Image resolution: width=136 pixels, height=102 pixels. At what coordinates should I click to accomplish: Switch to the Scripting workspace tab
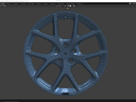pos(79,4)
